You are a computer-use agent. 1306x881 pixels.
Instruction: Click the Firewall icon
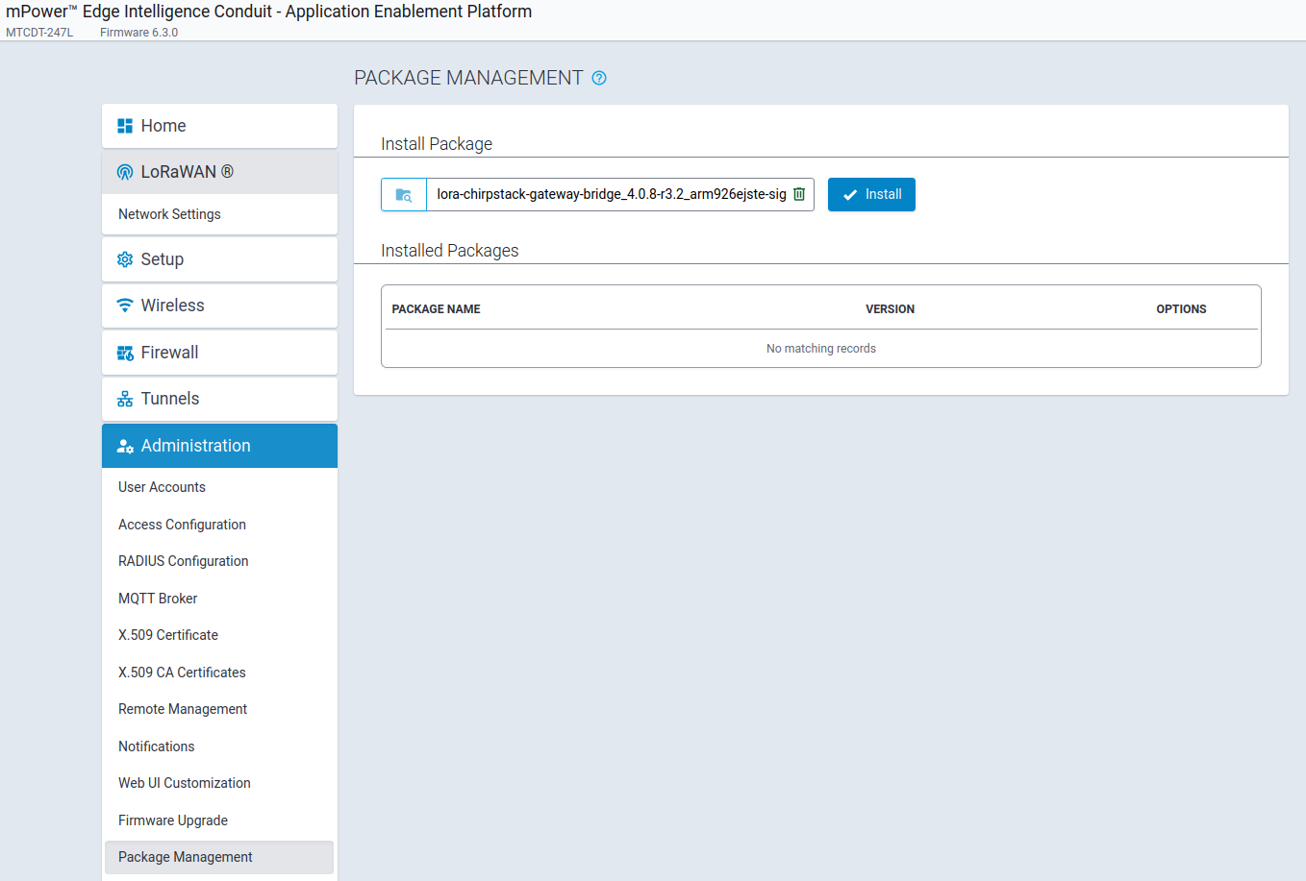tap(125, 353)
